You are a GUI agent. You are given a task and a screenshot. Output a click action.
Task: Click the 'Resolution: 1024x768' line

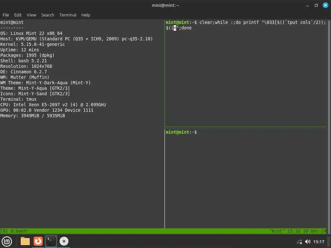coord(26,66)
